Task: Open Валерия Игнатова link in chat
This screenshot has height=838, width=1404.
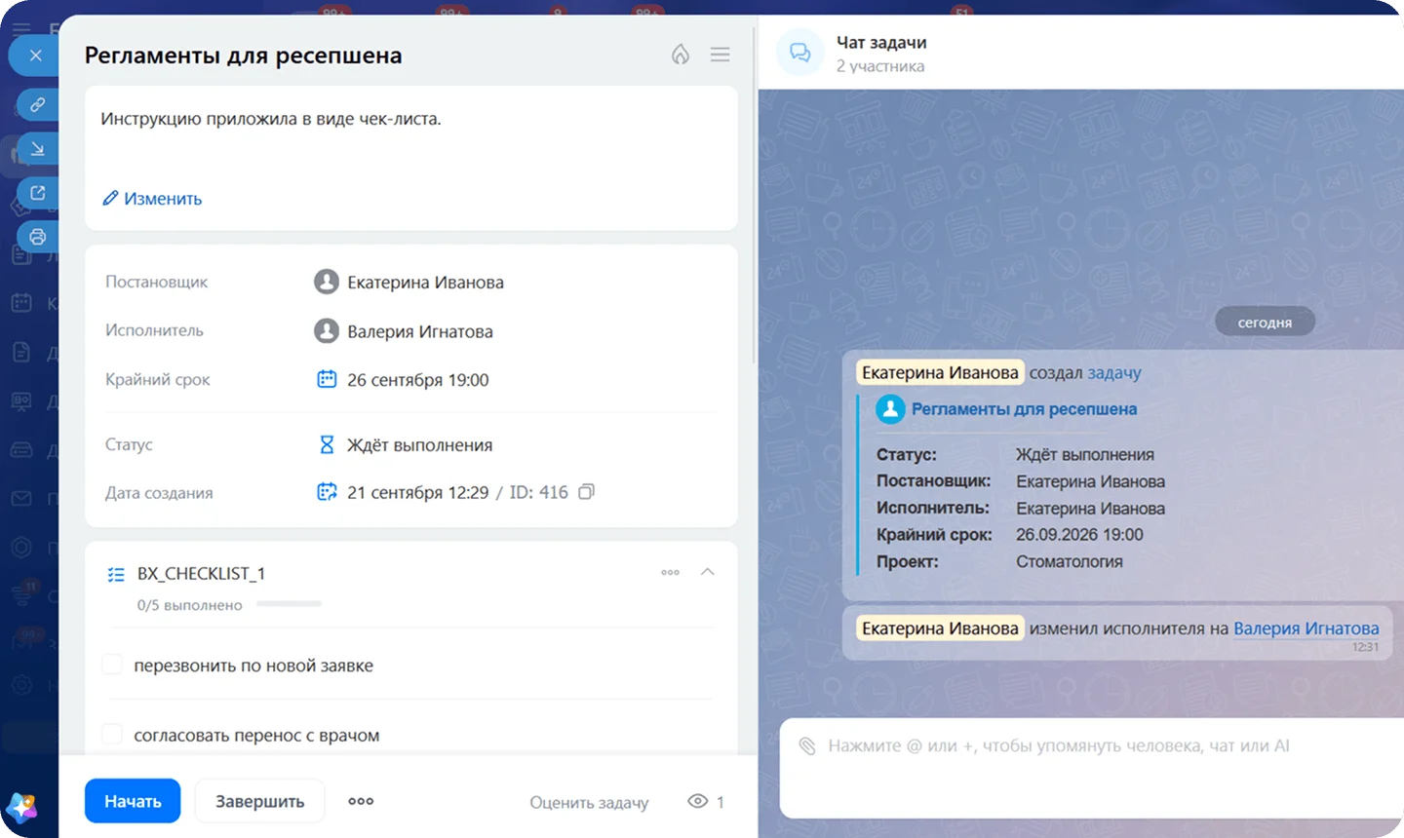Action: 1306,628
